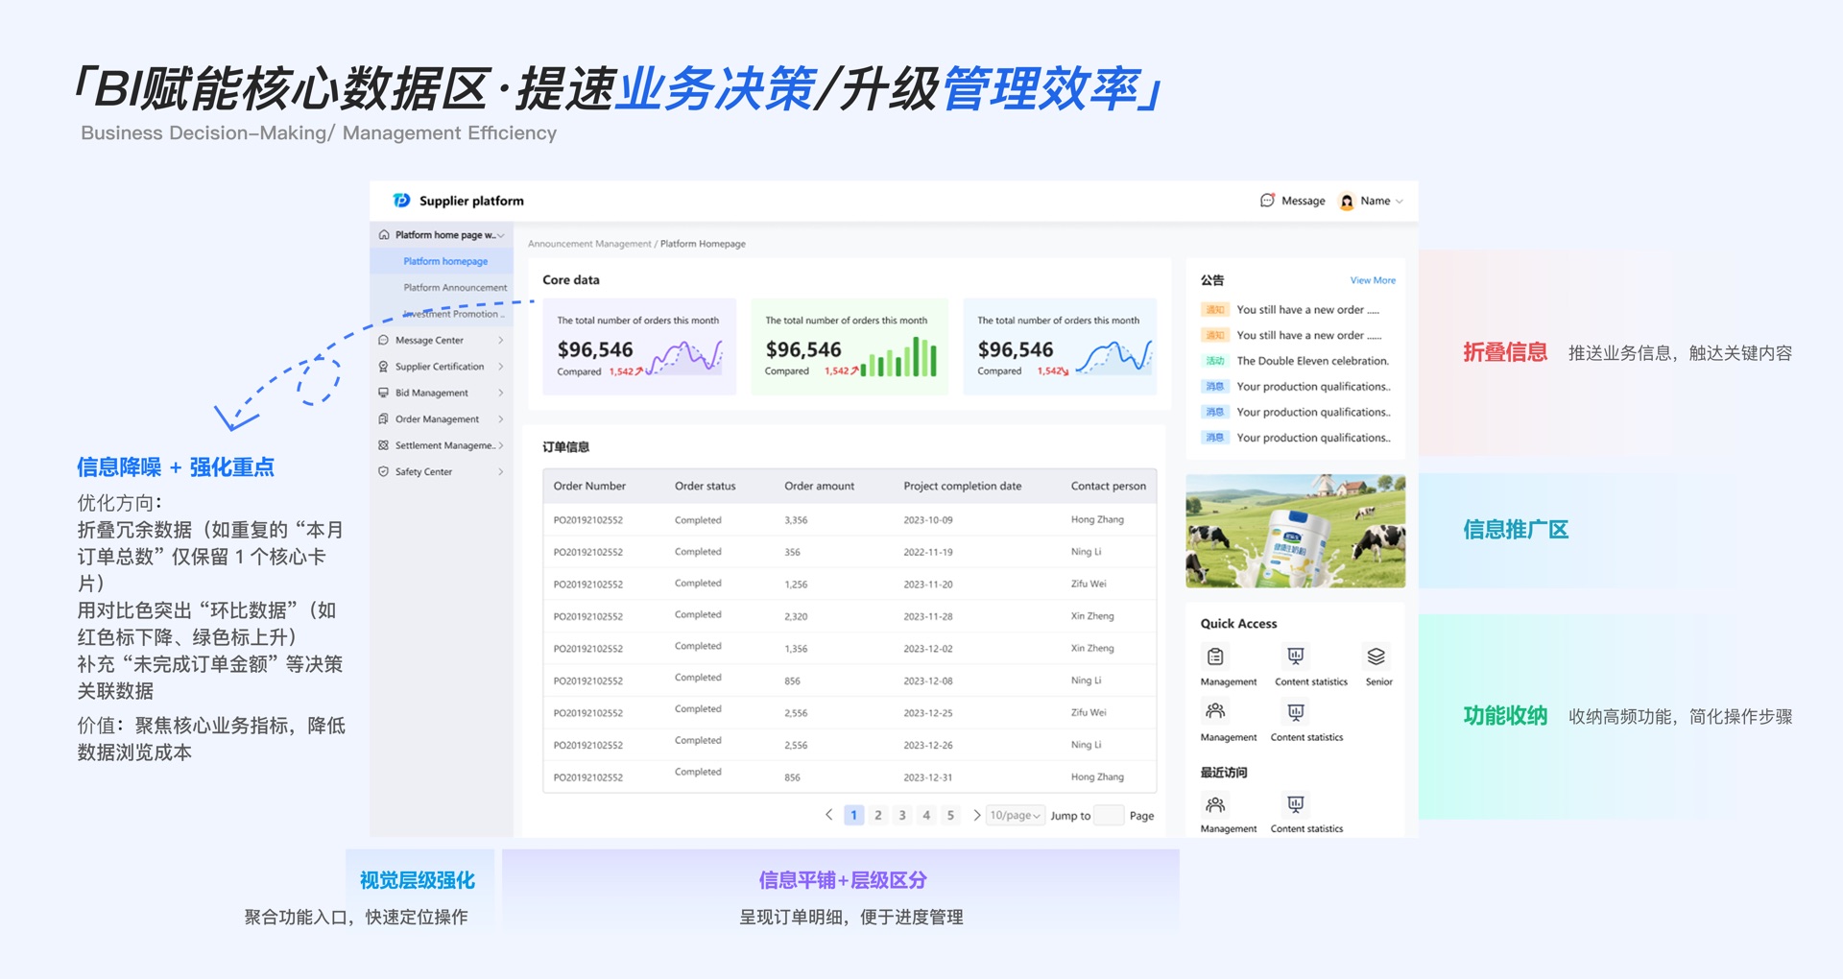Image resolution: width=1843 pixels, height=979 pixels.
Task: Click the Supplier Certification sidebar icon
Action: [384, 367]
